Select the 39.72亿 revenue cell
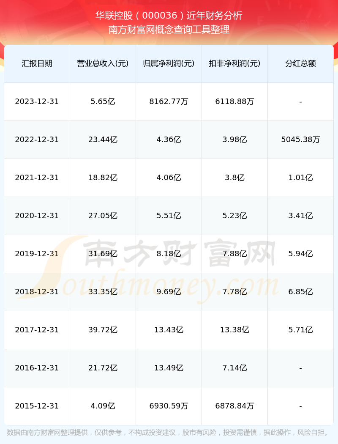 (103, 330)
